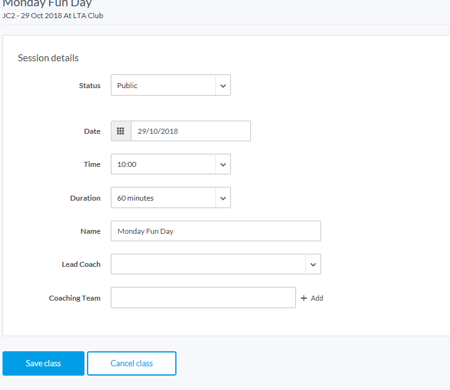Image resolution: width=450 pixels, height=390 pixels.
Task: Click the Session details heading
Action: 48,58
